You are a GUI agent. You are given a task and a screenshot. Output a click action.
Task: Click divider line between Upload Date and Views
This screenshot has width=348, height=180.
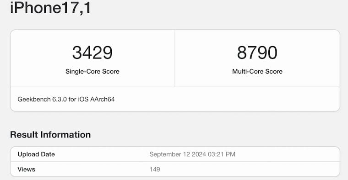coord(175,162)
